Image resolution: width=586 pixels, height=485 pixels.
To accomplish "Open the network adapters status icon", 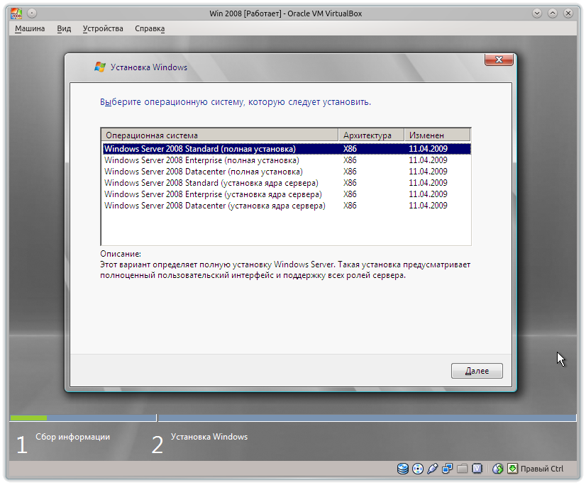I will (x=447, y=468).
